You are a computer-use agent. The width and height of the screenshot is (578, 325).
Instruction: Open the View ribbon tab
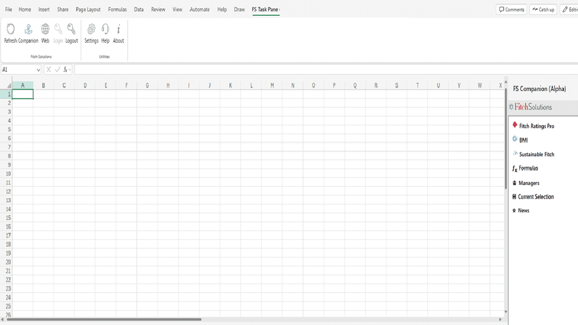pyautogui.click(x=177, y=9)
